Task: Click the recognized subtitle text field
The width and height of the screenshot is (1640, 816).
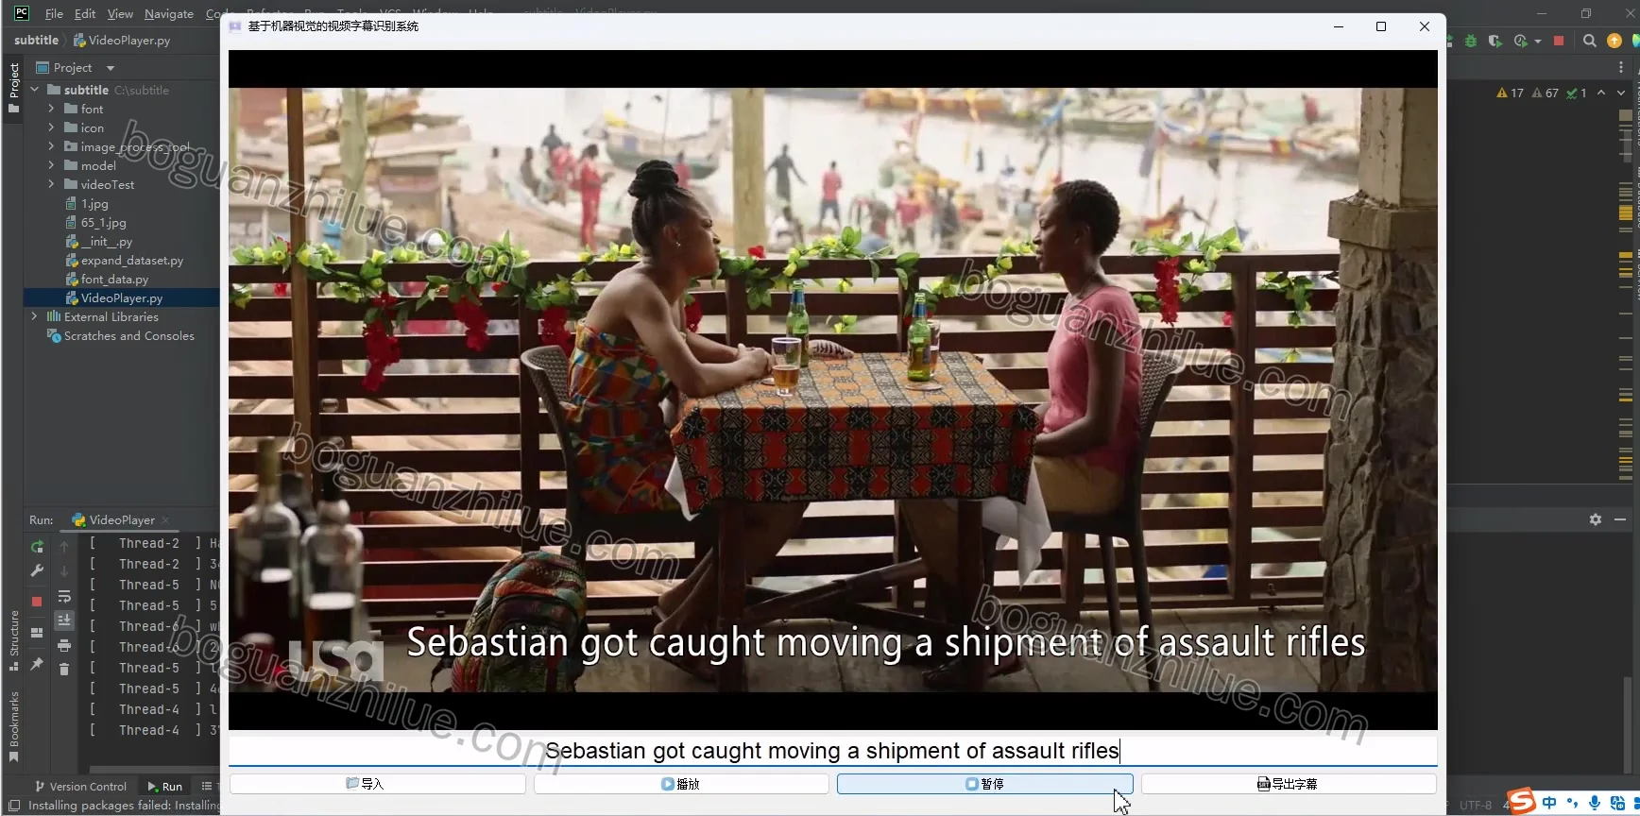Action: tap(832, 751)
